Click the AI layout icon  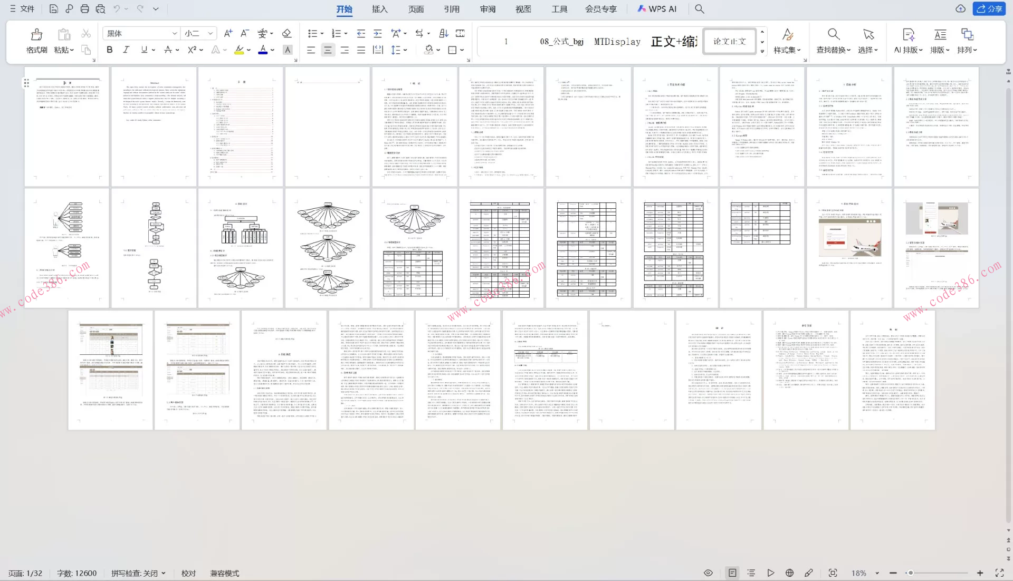908,35
